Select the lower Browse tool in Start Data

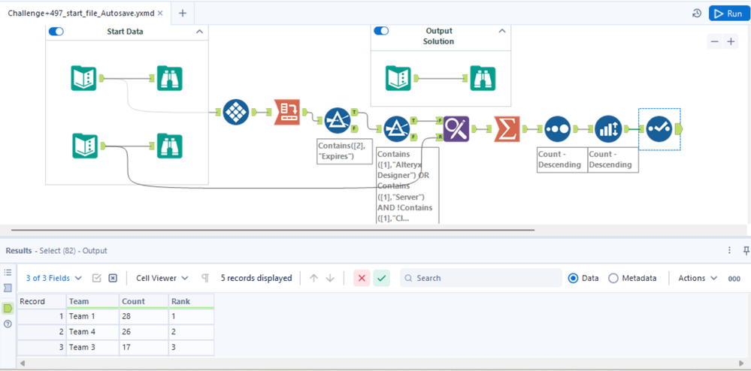(170, 146)
